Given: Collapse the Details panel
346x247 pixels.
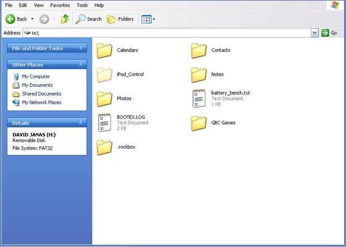Looking at the screenshot, I should 81,122.
